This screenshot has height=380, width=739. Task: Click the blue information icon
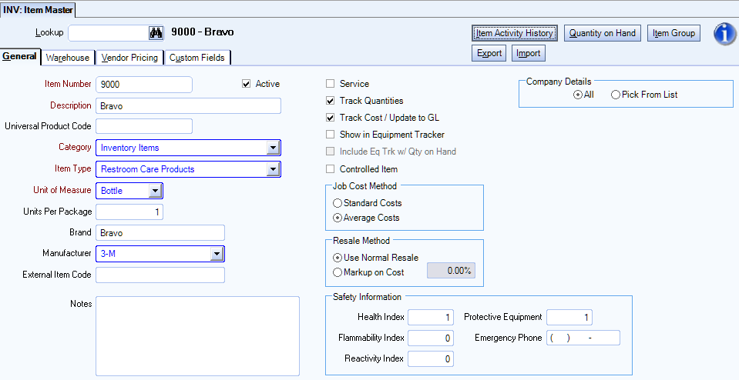pyautogui.click(x=724, y=33)
